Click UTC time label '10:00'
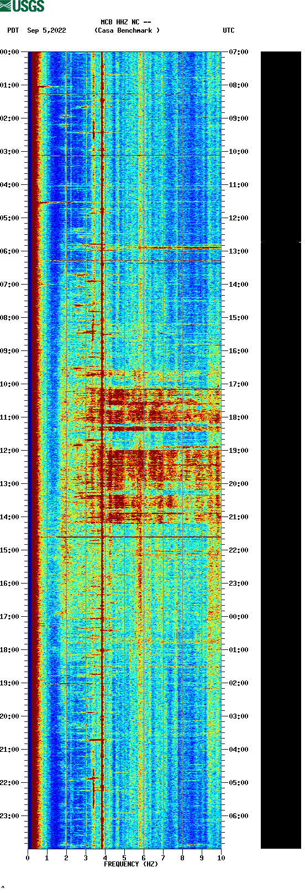305x893 pixels. tap(239, 152)
